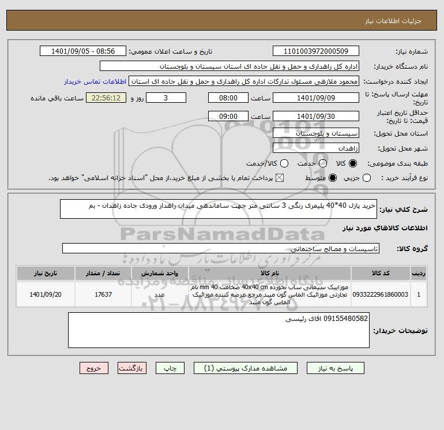Click the need number field 1101003972000509
Screen dimensions: 444x430
(316, 51)
